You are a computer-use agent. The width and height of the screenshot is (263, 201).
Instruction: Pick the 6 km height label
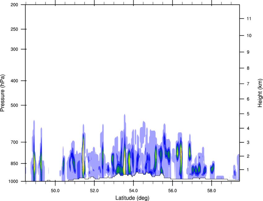(x=248, y=99)
